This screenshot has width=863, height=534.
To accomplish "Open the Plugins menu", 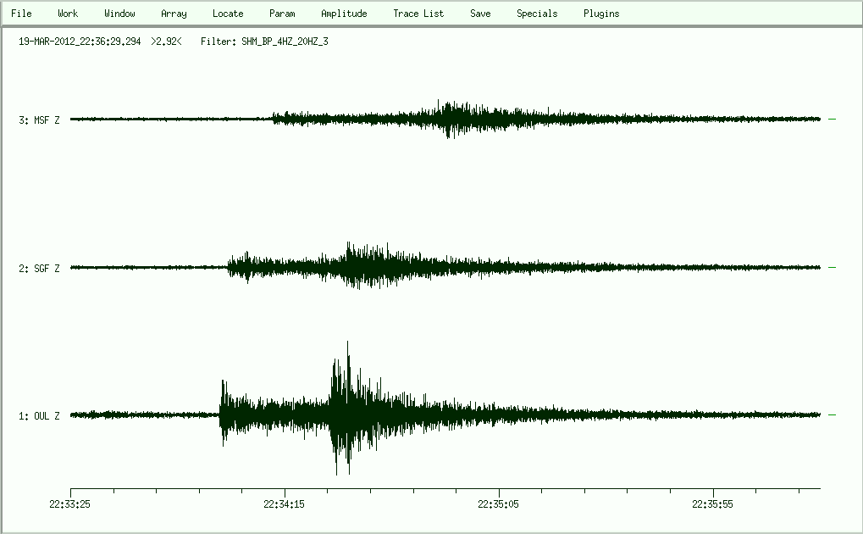I will tap(601, 14).
